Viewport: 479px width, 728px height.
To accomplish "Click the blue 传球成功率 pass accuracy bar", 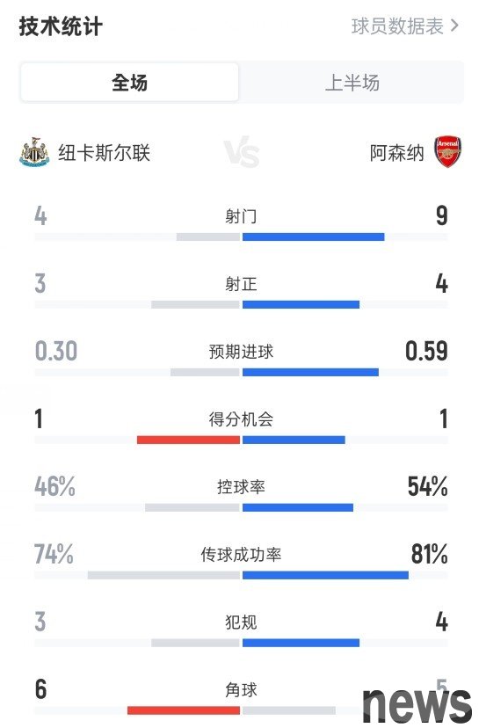I will pos(325,575).
